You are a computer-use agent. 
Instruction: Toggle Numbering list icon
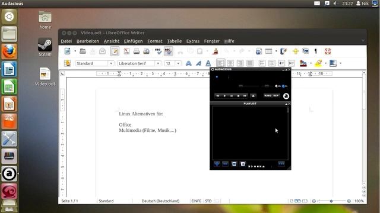click(262, 63)
